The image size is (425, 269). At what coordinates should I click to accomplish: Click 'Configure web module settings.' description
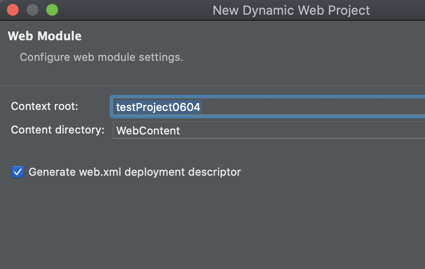tap(101, 57)
